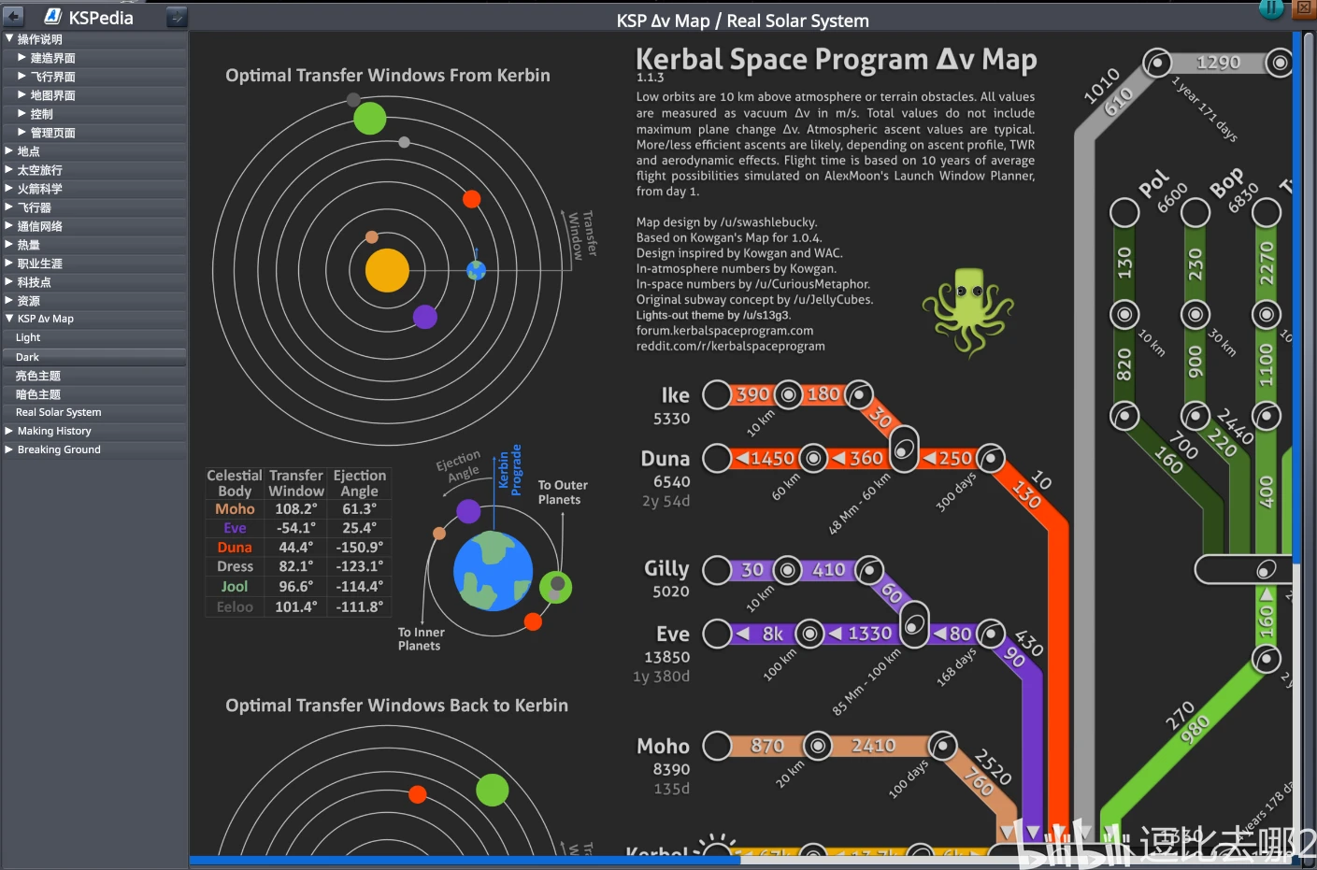The height and width of the screenshot is (870, 1317).
Task: Click the Eve surface node circle
Action: 717,633
